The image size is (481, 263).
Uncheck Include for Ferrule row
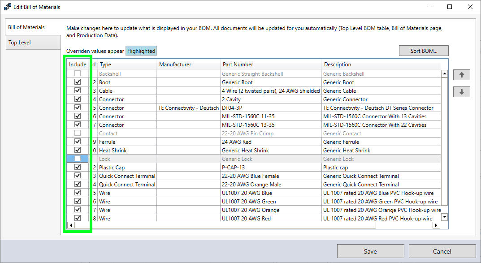coord(78,142)
